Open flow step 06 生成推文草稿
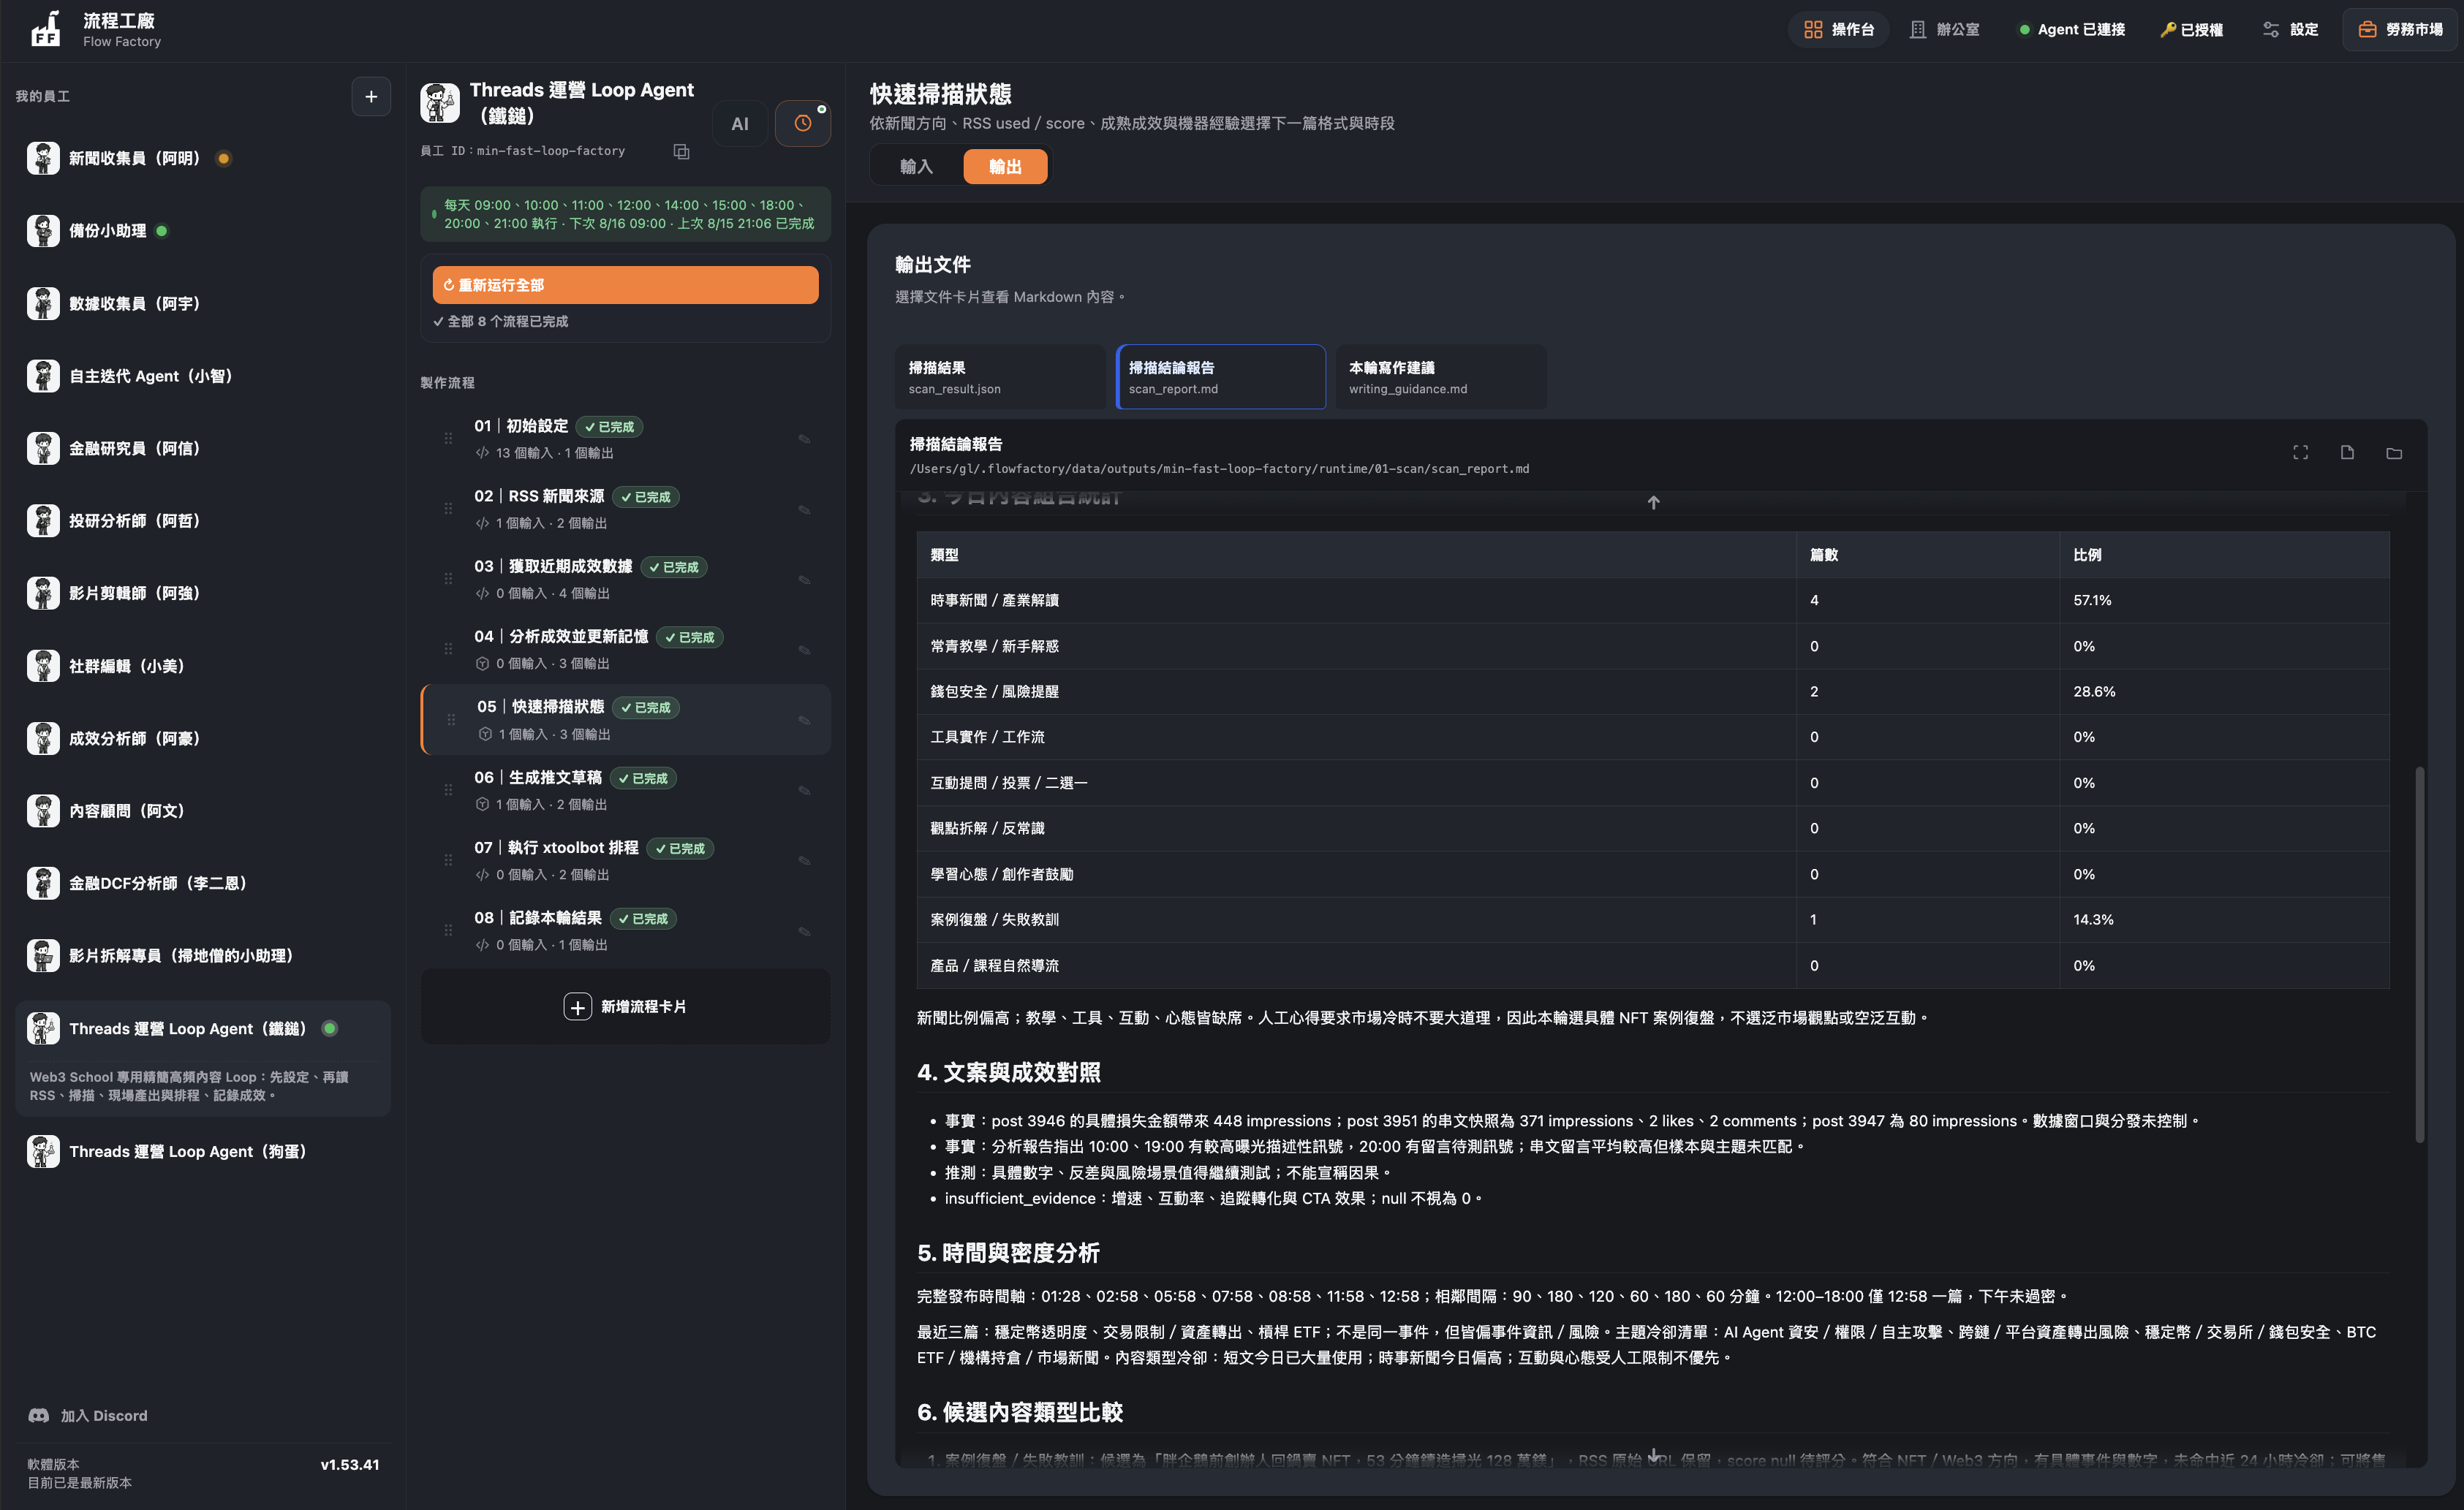 point(625,789)
